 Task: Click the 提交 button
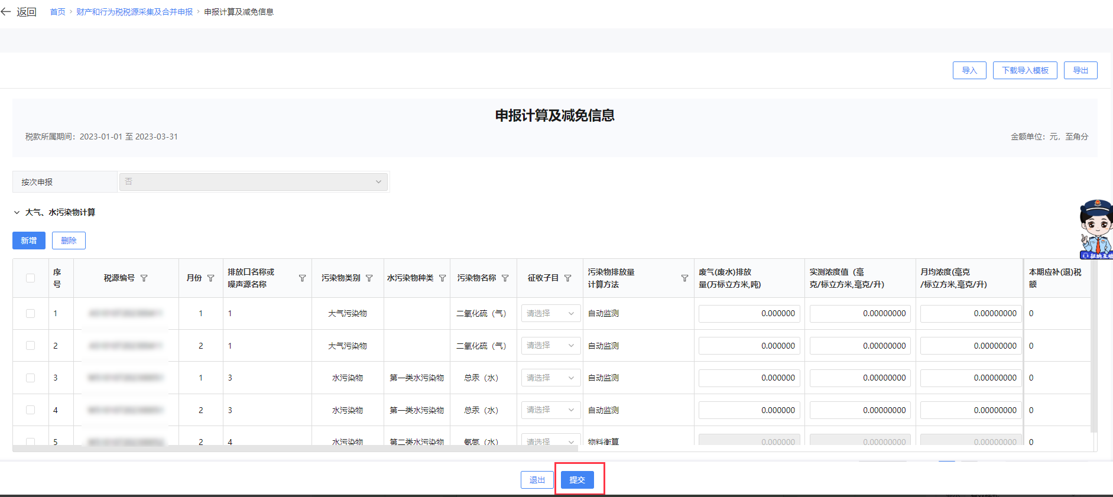tap(577, 480)
